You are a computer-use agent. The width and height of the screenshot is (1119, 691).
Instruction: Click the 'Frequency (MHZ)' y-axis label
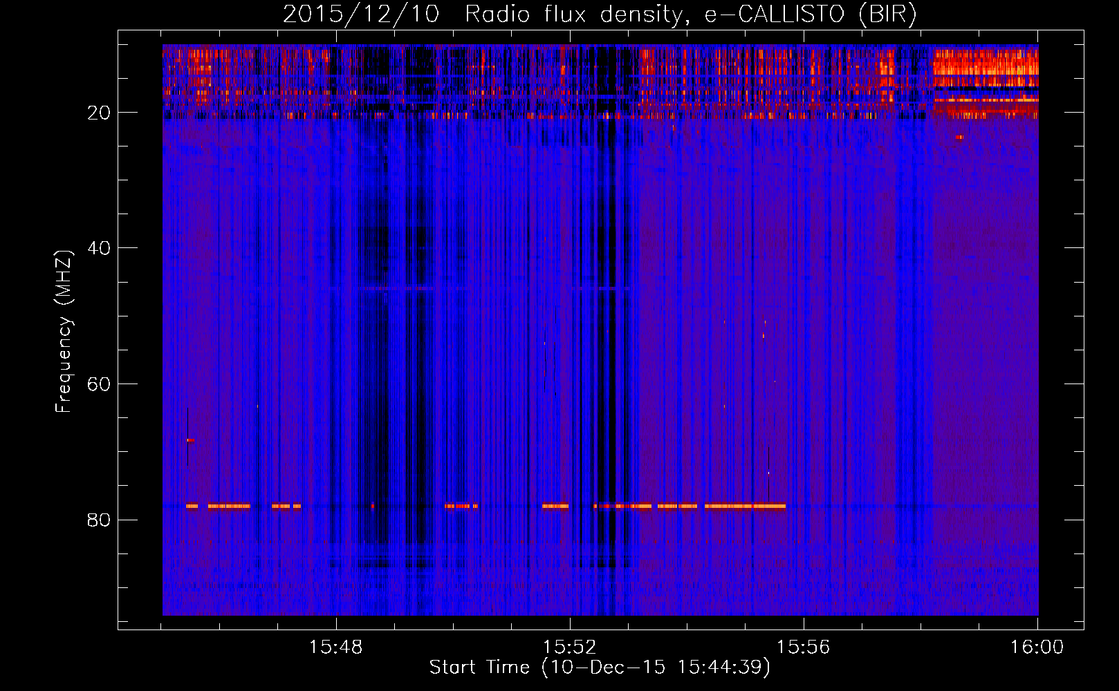click(64, 332)
